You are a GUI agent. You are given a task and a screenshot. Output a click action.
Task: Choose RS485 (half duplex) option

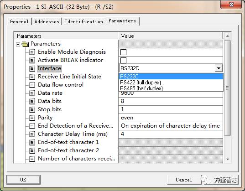point(171,88)
